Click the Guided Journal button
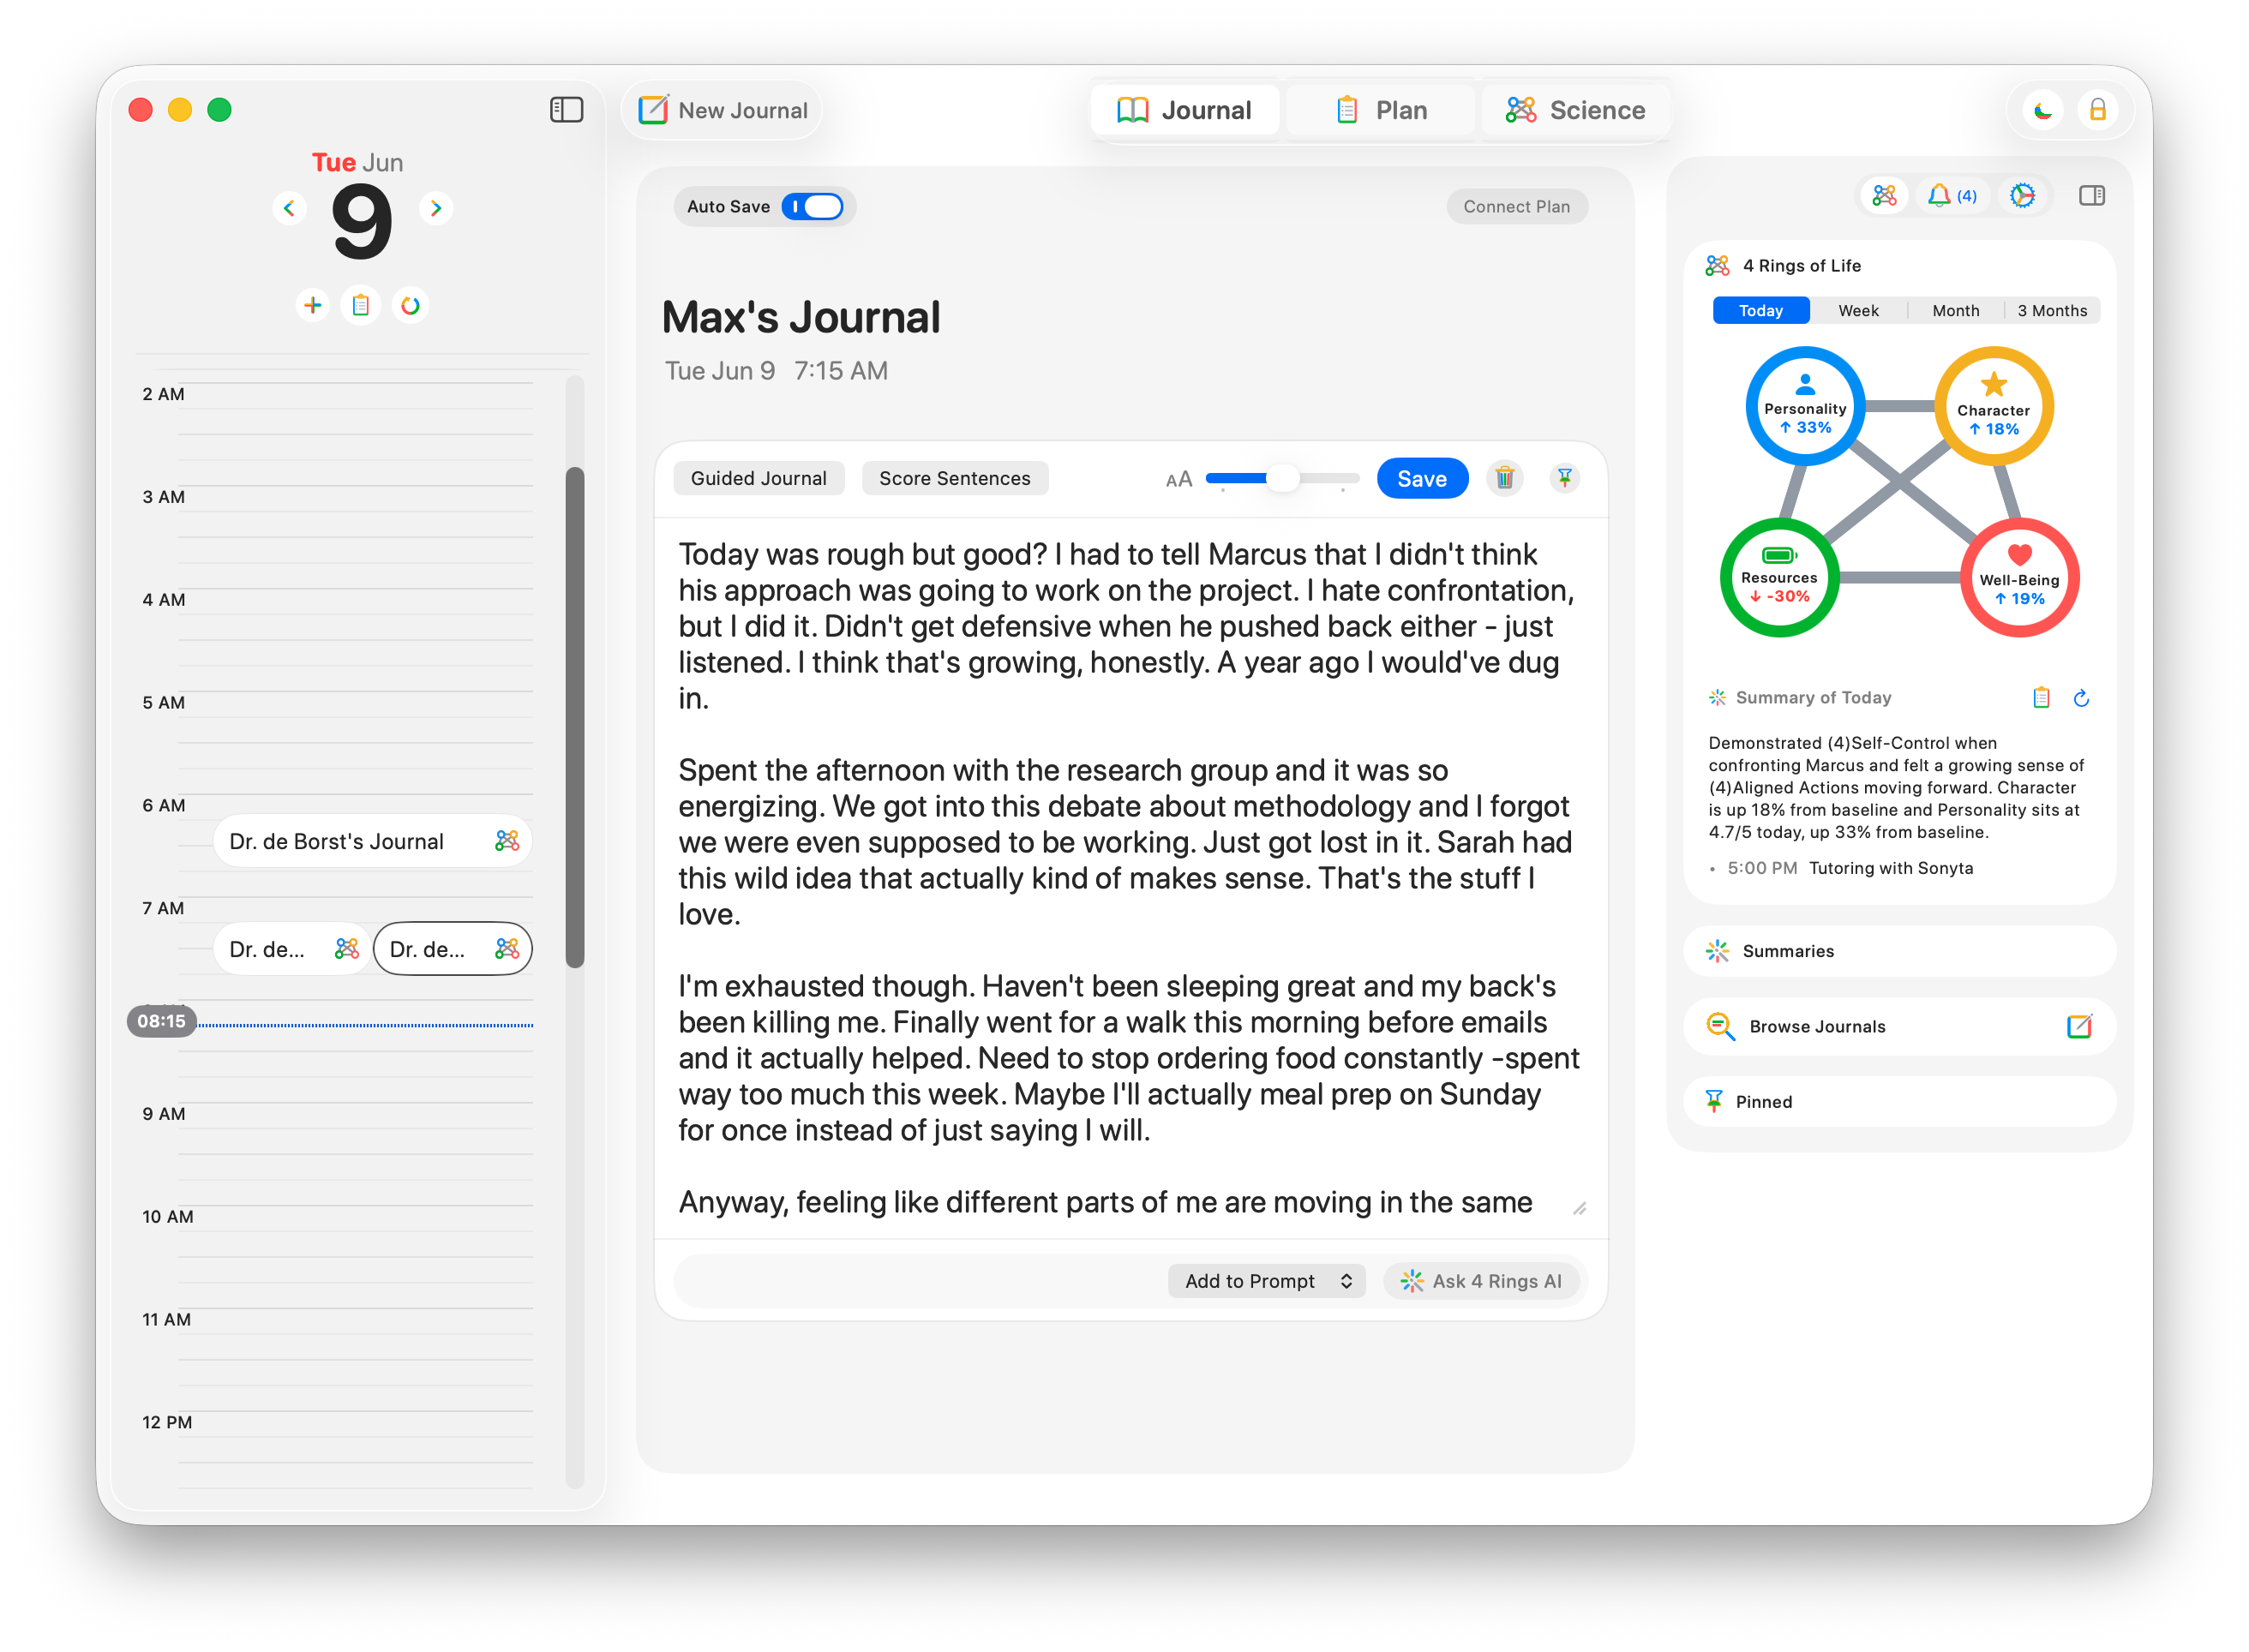This screenshot has width=2249, height=1652. [758, 478]
